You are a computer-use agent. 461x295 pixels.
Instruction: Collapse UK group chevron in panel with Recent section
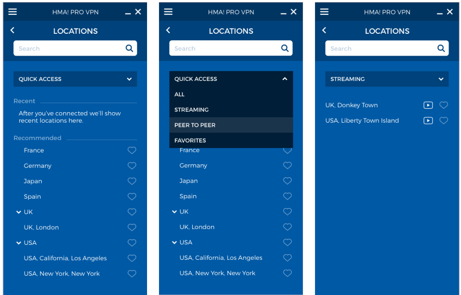(x=19, y=212)
